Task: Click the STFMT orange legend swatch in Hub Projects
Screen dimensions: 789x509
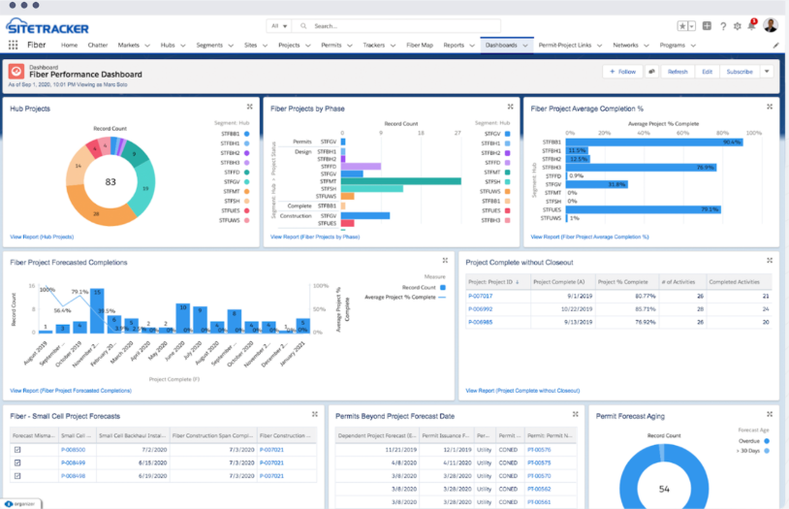Action: point(246,191)
